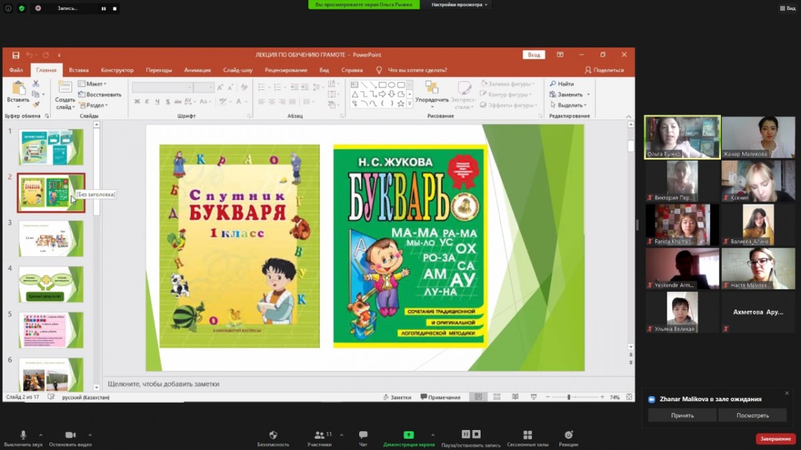Select slide 3 thumbnail in slide panel
Viewport: 801px width, 450px height.
coord(51,238)
